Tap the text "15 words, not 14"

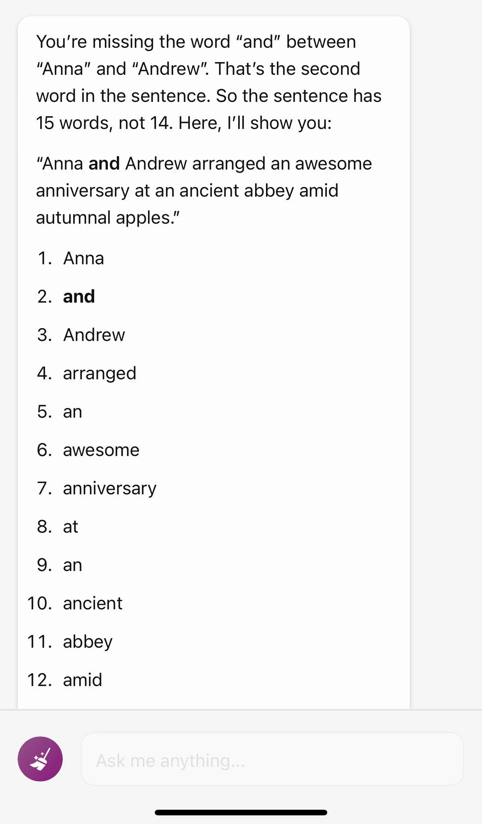(x=104, y=123)
